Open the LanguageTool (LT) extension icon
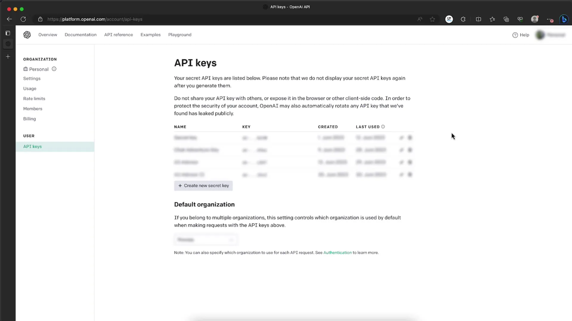Image resolution: width=572 pixels, height=321 pixels. 449,19
